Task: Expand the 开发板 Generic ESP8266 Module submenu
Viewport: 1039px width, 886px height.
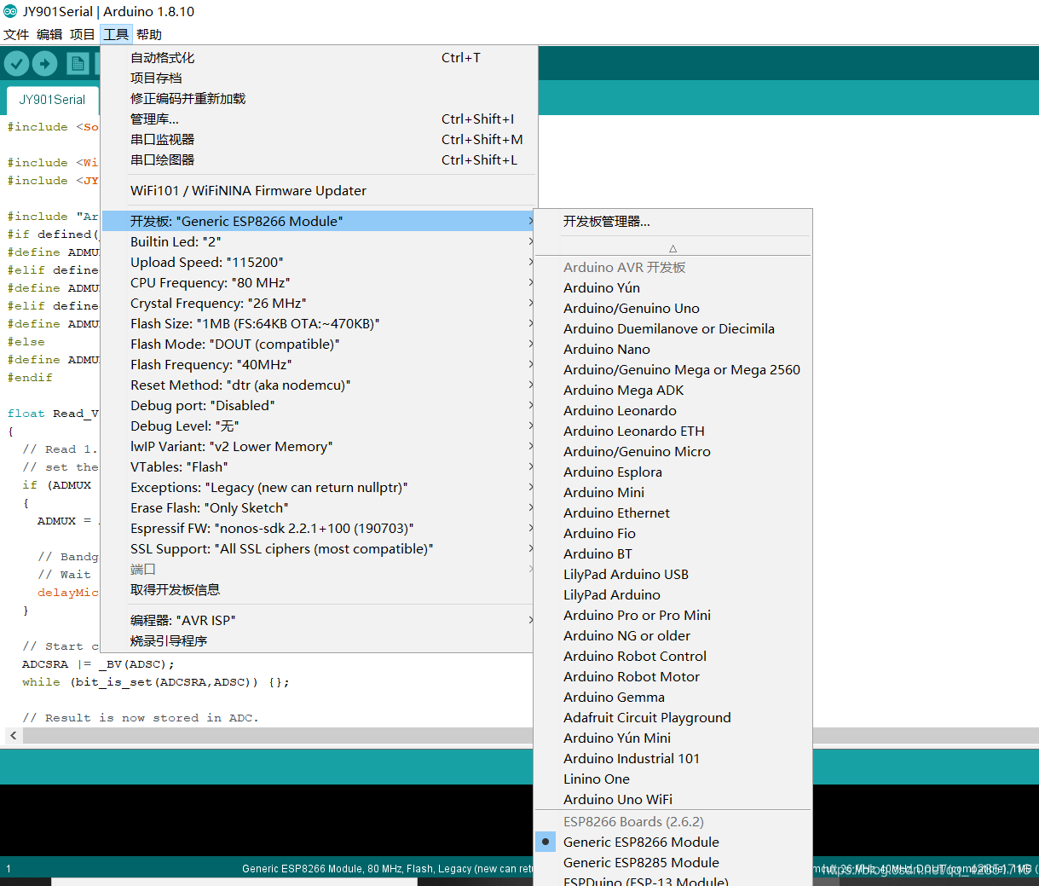Action: point(319,221)
